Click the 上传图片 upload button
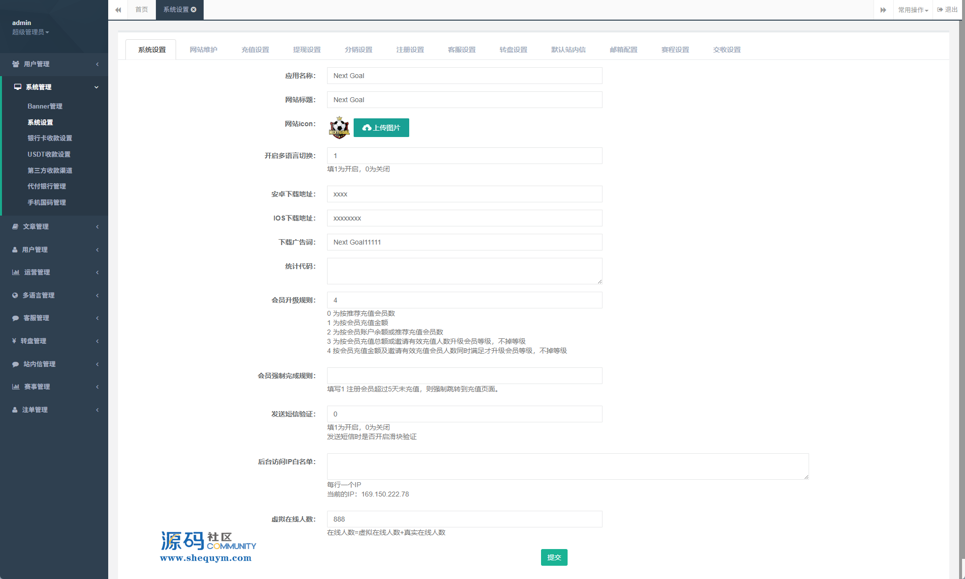 coord(381,128)
